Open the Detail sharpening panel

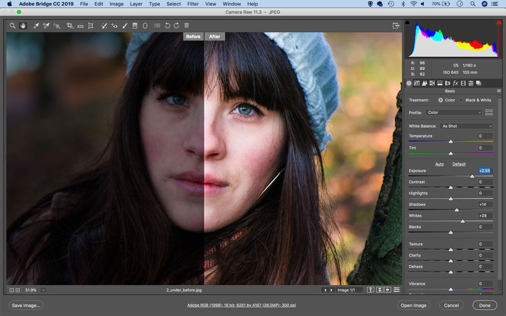pos(425,83)
